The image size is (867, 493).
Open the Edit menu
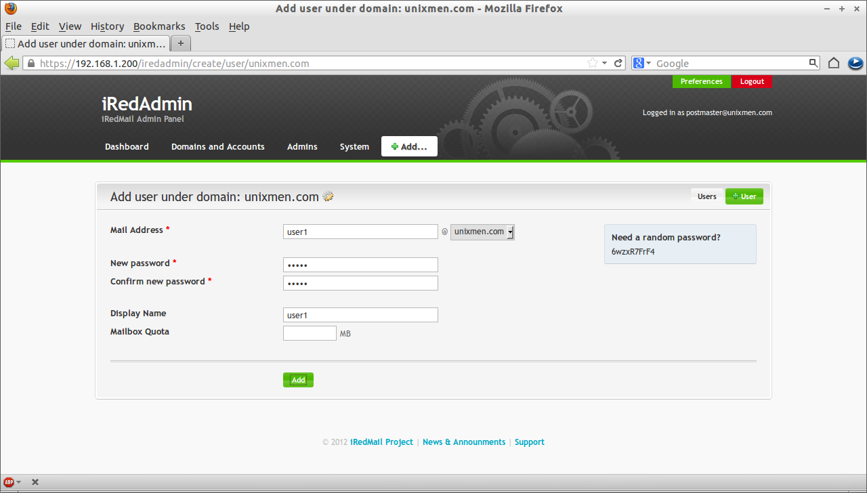coord(40,26)
